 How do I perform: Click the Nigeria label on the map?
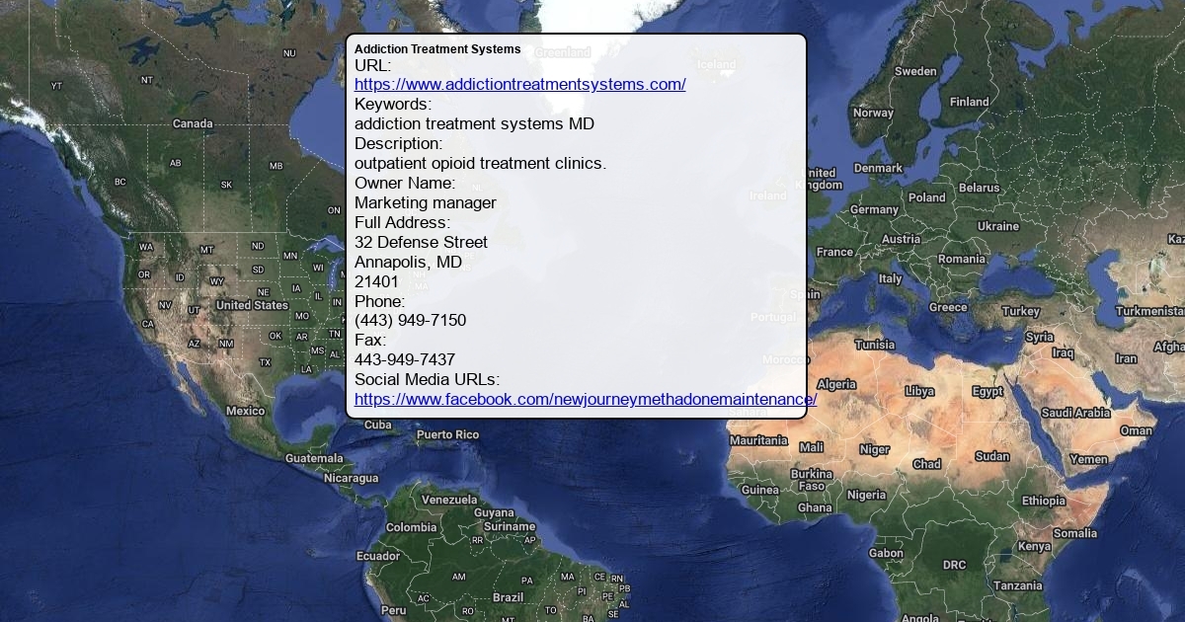coord(866,495)
